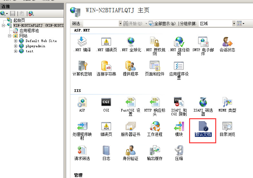Open the 开始 button dropdown arrow
The width and height of the screenshot is (253, 178).
[x=146, y=23]
